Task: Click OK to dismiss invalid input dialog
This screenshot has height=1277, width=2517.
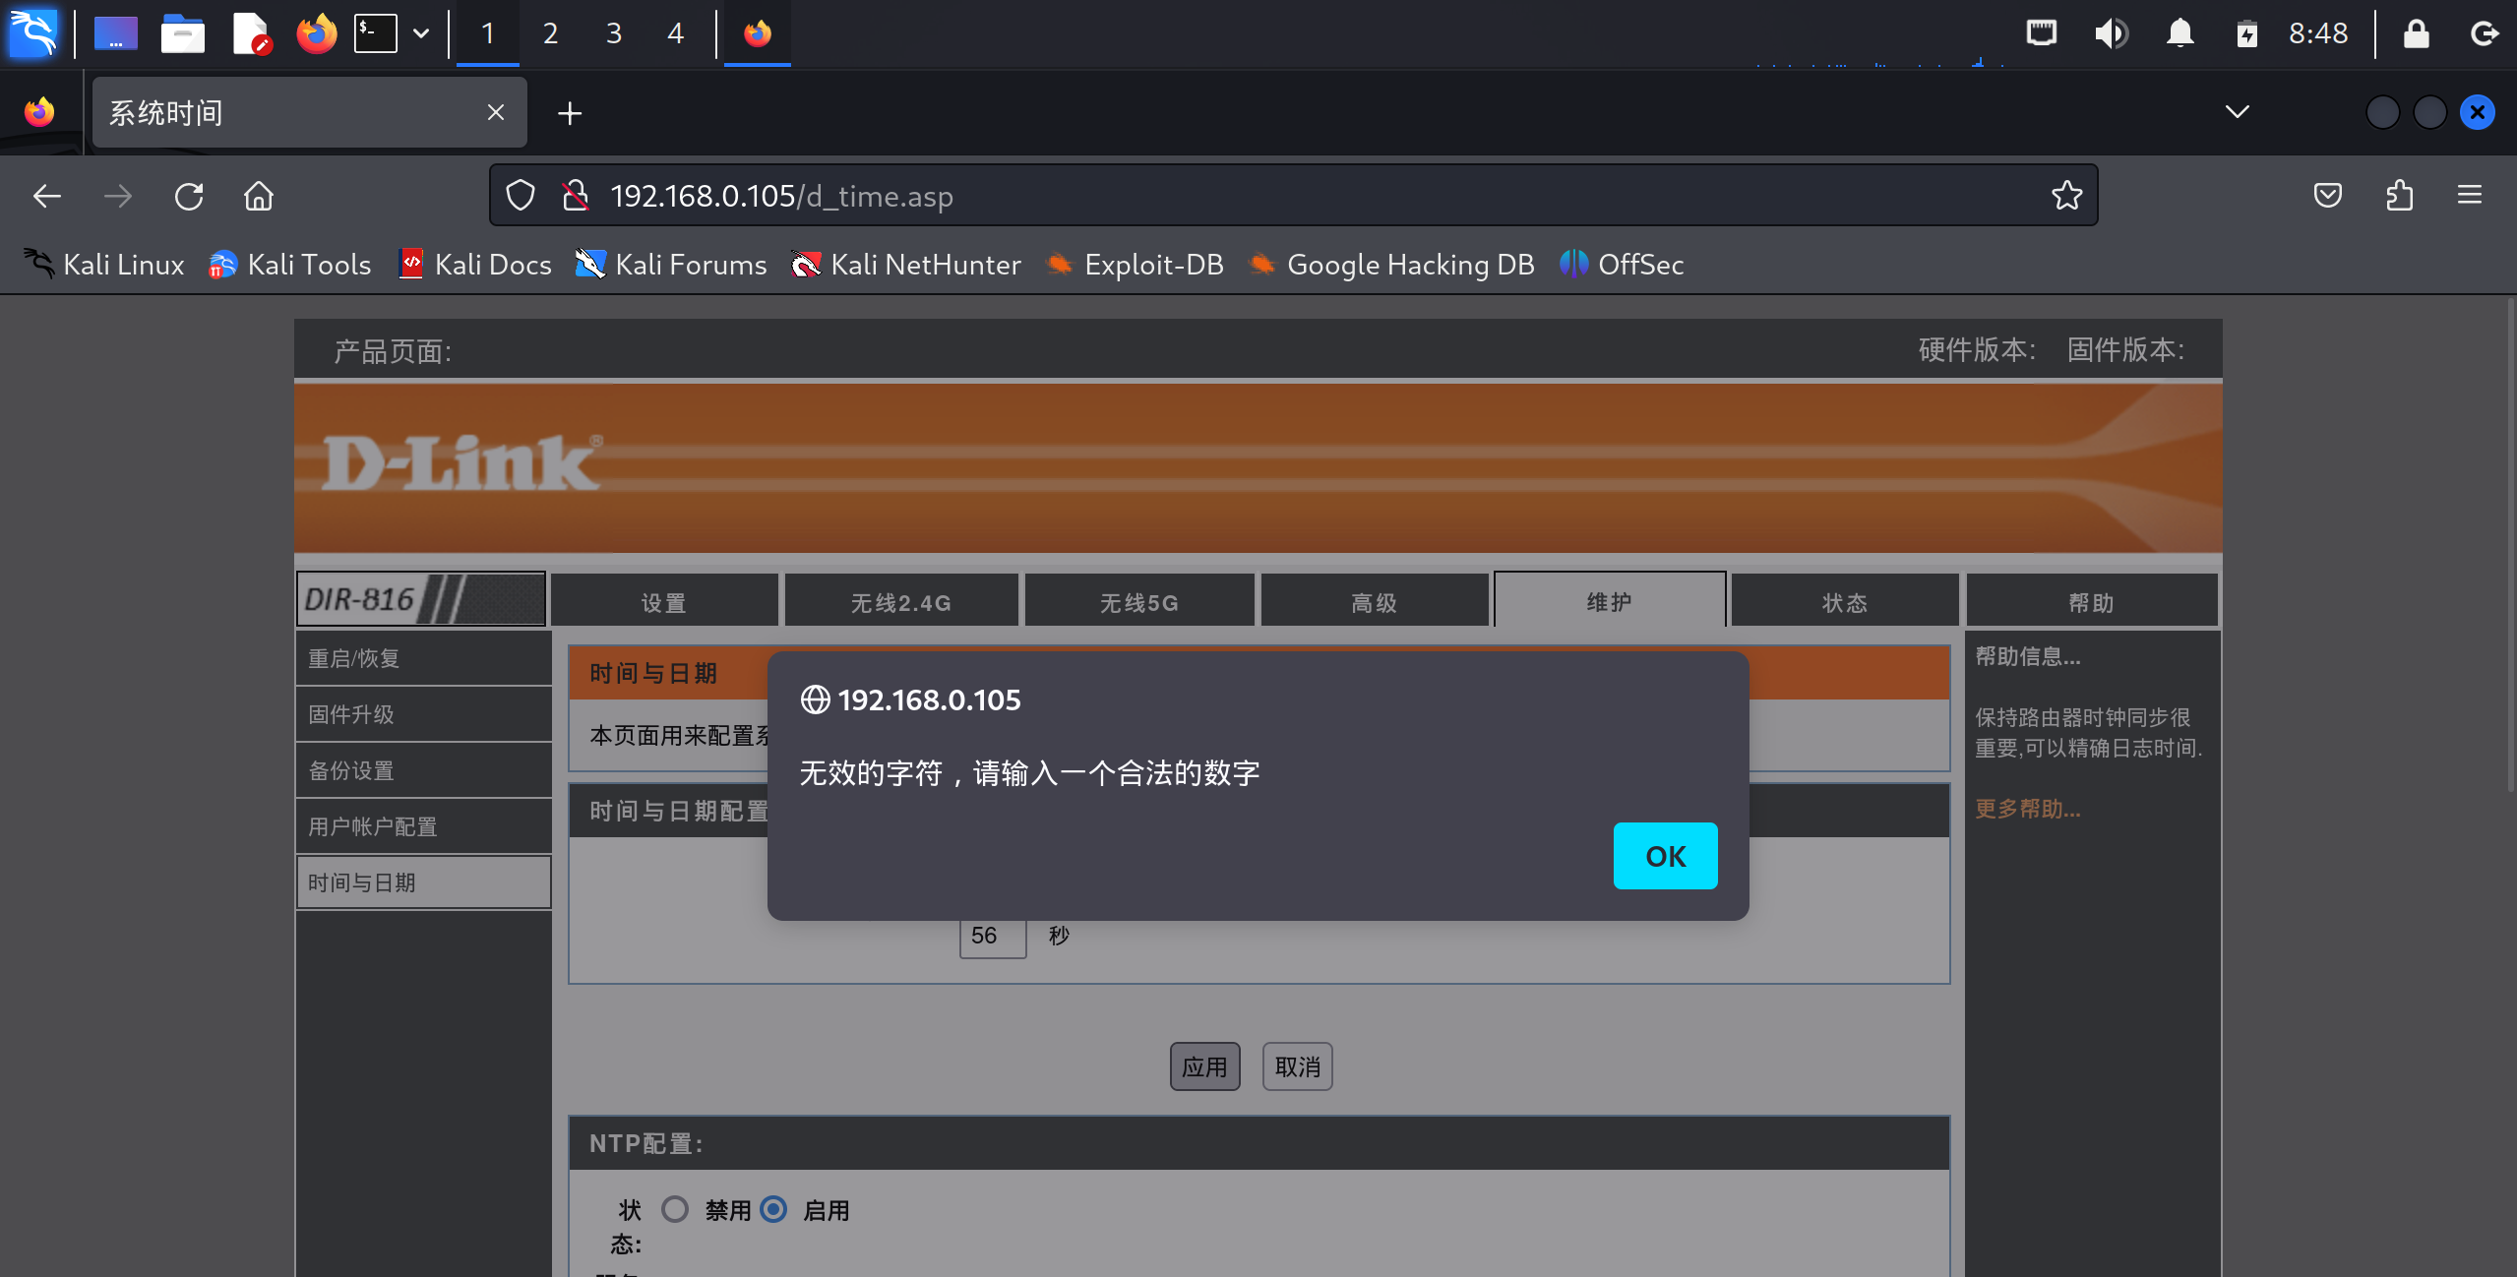Action: [1664, 855]
